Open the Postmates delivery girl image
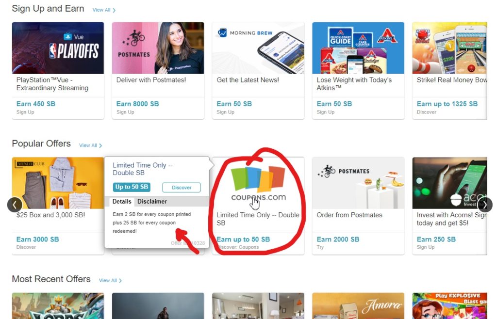Image resolution: width=497 pixels, height=319 pixels. click(158, 48)
